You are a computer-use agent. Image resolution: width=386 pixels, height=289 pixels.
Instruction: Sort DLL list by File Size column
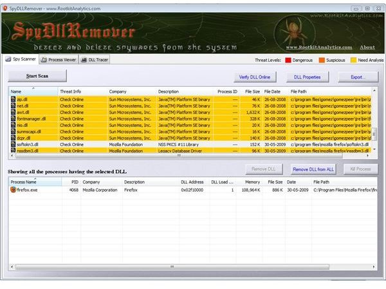252,91
